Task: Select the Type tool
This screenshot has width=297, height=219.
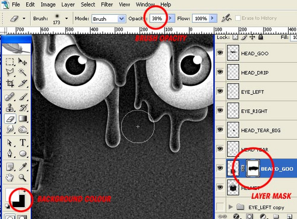Action: pyautogui.click(x=23, y=142)
